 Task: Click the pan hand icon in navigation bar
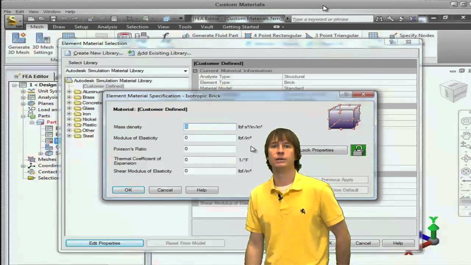pos(466,135)
